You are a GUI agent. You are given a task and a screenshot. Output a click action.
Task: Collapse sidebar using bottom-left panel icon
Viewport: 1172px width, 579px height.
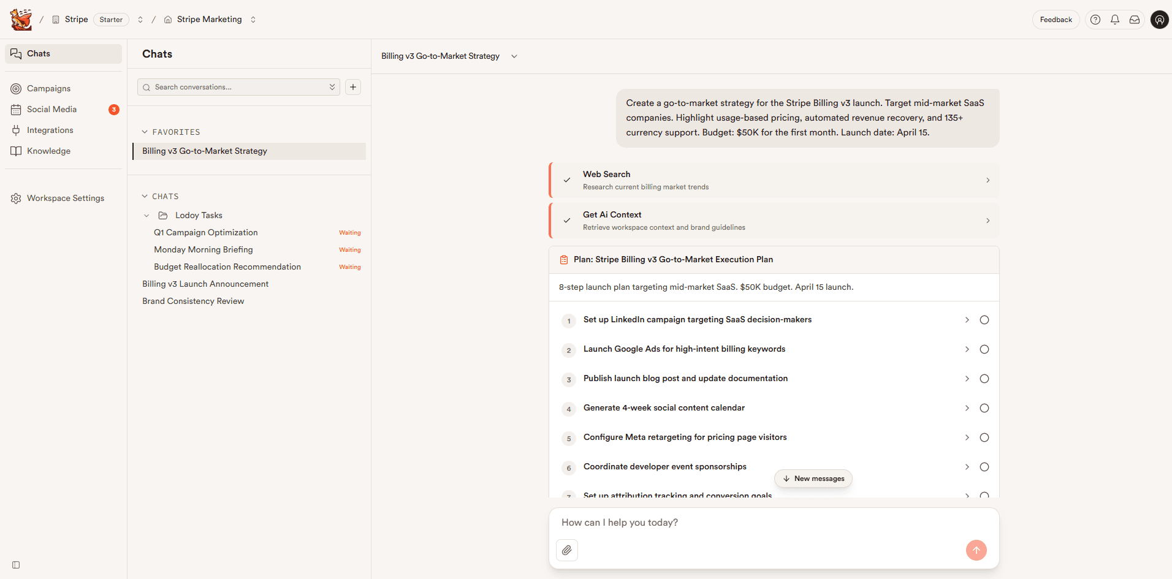16,565
